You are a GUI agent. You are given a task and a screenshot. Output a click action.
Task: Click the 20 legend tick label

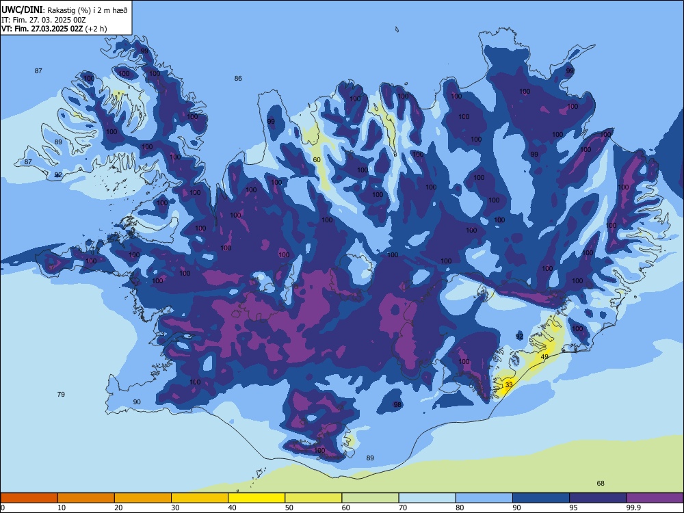tap(118, 508)
